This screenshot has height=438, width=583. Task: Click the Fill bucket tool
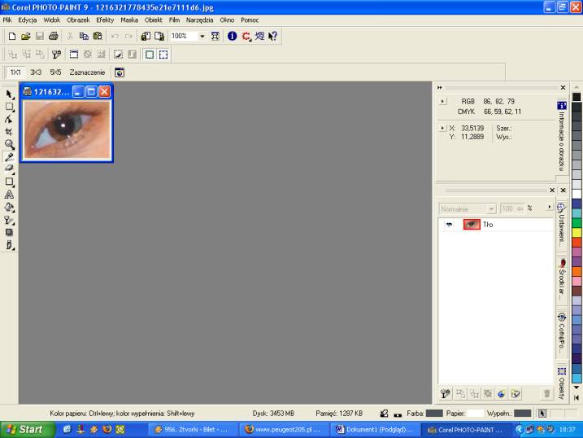click(9, 207)
